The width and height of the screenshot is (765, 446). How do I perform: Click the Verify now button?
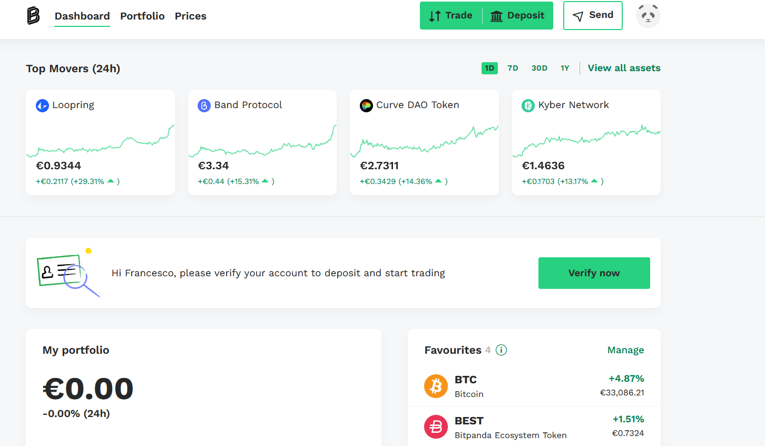(594, 273)
